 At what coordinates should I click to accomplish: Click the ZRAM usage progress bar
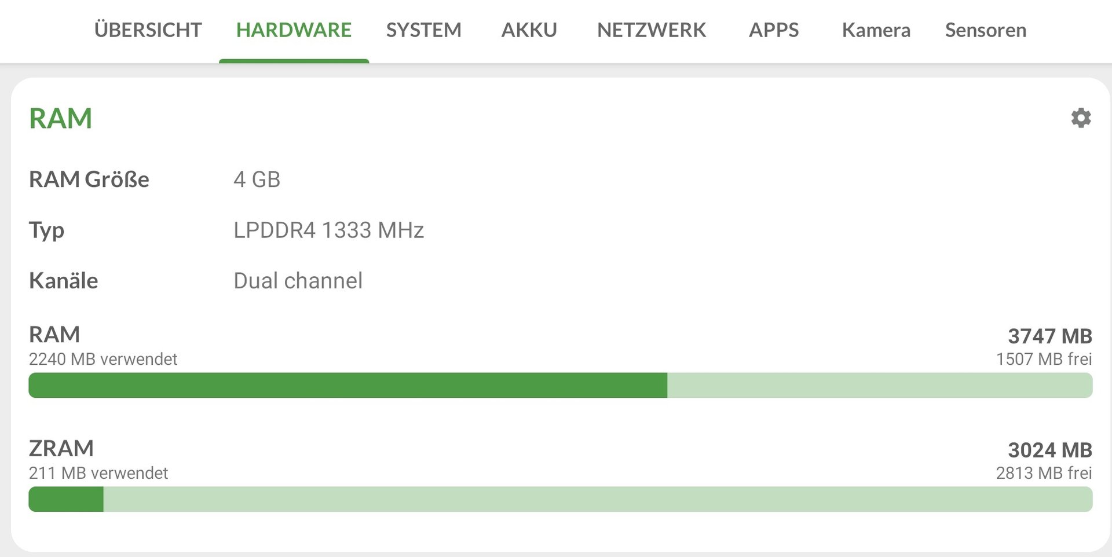[561, 499]
